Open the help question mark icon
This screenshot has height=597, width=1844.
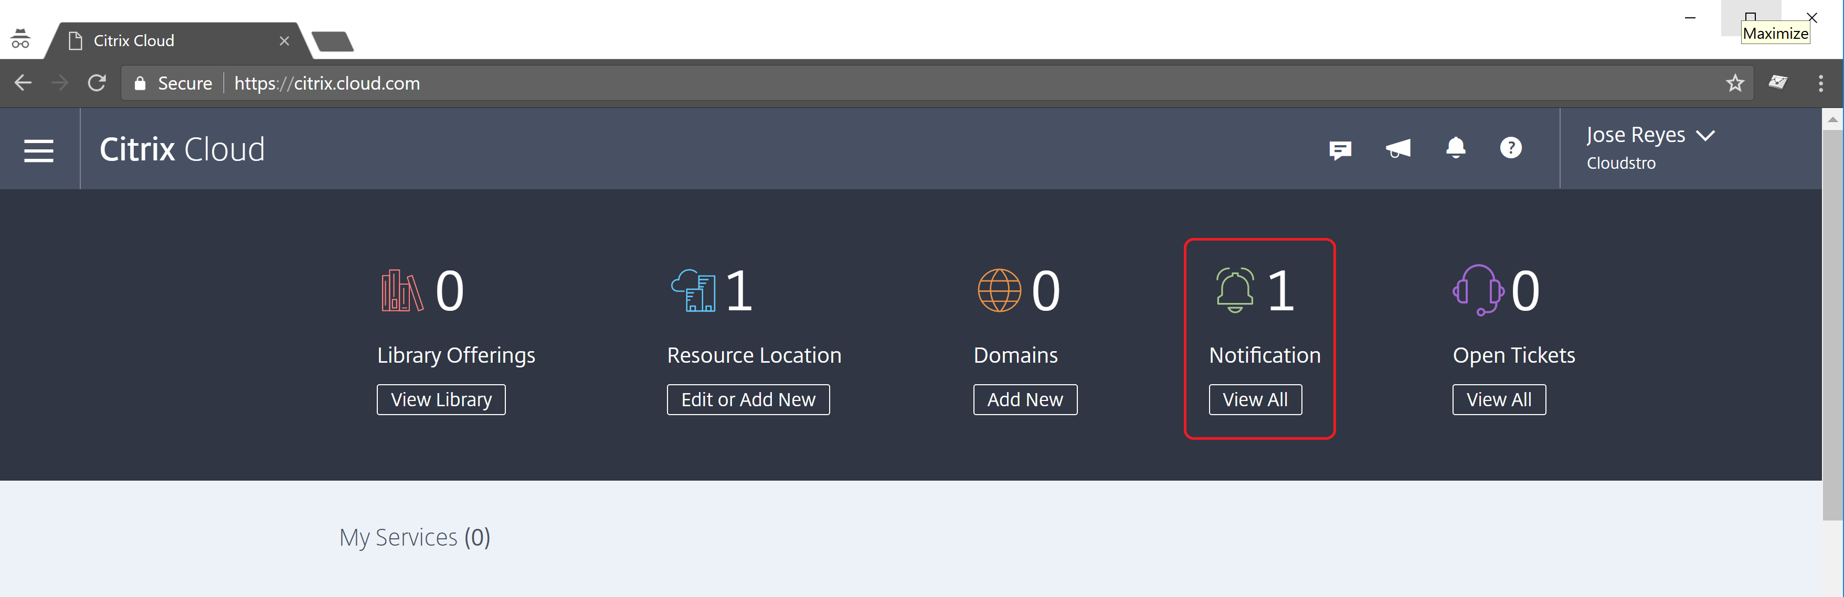(1510, 148)
